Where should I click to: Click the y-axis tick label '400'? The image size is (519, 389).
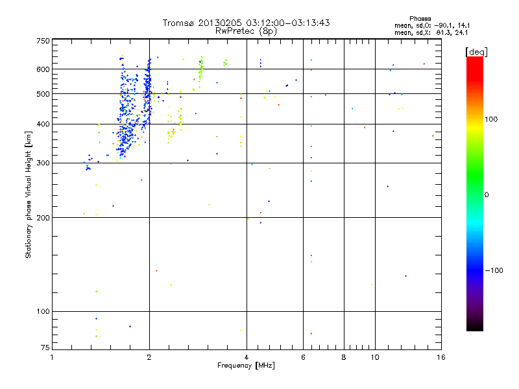pos(43,124)
